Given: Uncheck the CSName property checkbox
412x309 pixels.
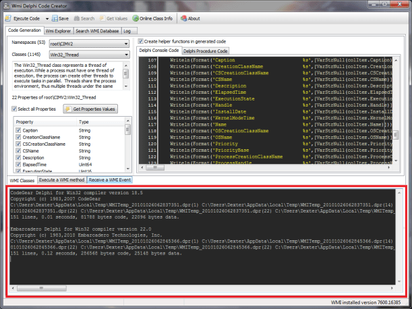Looking at the screenshot, I should [x=18, y=151].
